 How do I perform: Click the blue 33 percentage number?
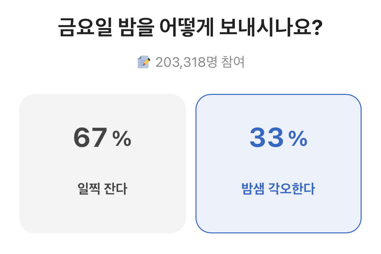pos(266,138)
